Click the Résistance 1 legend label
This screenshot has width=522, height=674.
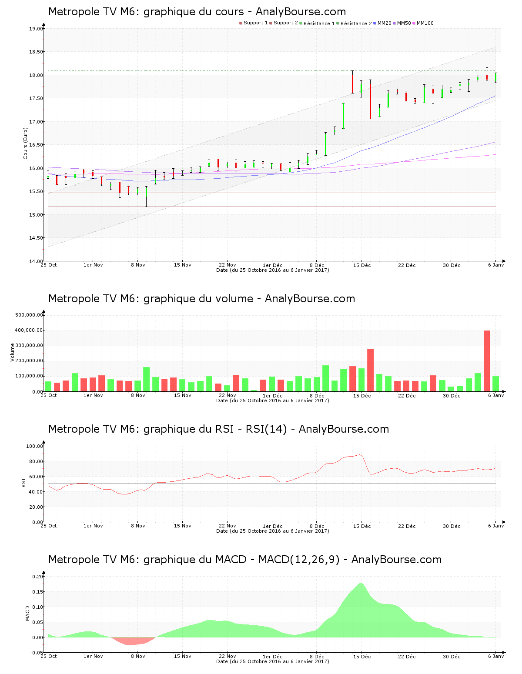319,23
